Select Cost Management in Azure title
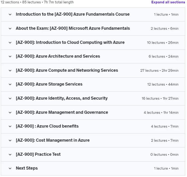 pos(53,140)
